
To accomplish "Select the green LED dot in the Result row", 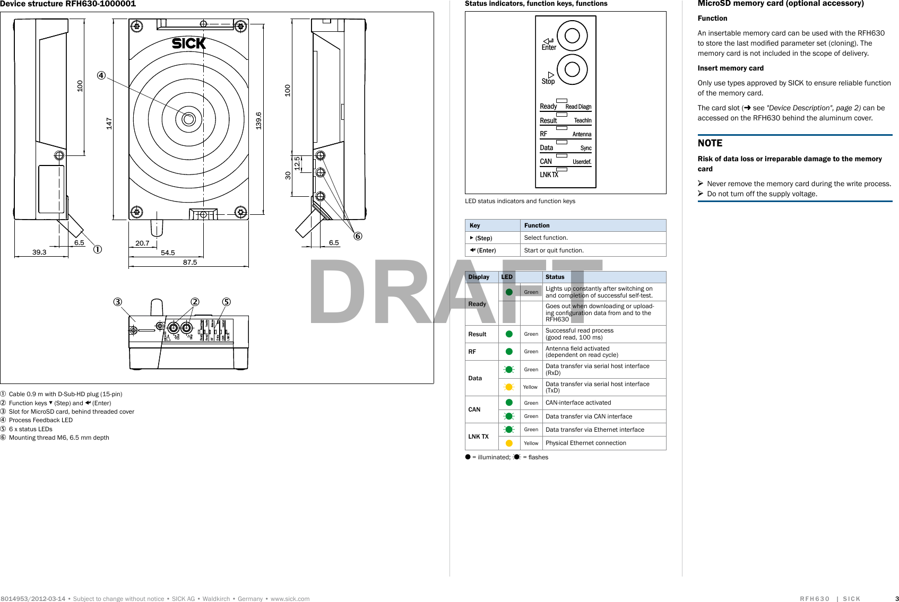I will tap(509, 334).
